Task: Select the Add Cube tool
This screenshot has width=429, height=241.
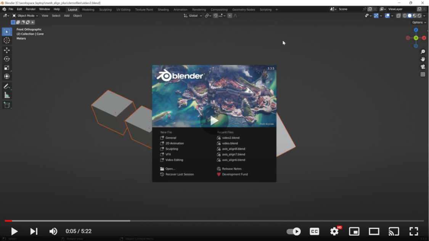Action: tap(7, 105)
